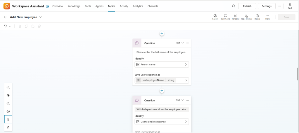The height and width of the screenshot is (133, 299).
Task: Open the Variables panel
Action: coord(236,16)
